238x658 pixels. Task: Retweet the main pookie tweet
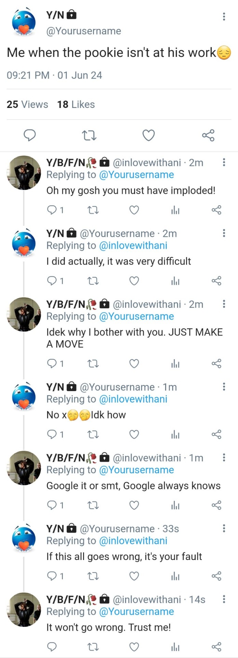pyautogui.click(x=90, y=135)
